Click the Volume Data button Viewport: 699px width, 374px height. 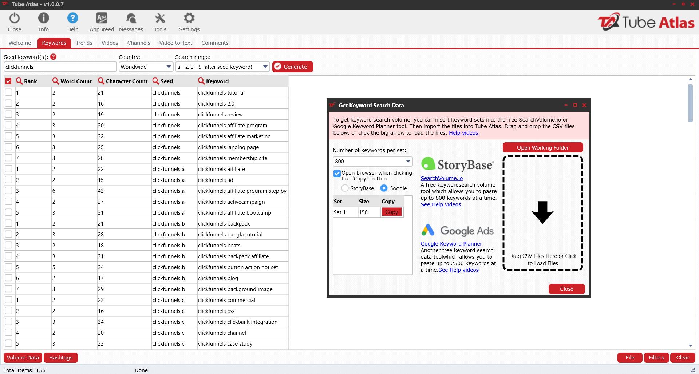pos(23,358)
